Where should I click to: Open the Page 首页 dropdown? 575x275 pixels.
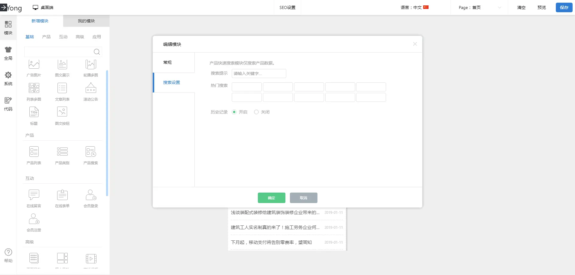click(x=479, y=7)
